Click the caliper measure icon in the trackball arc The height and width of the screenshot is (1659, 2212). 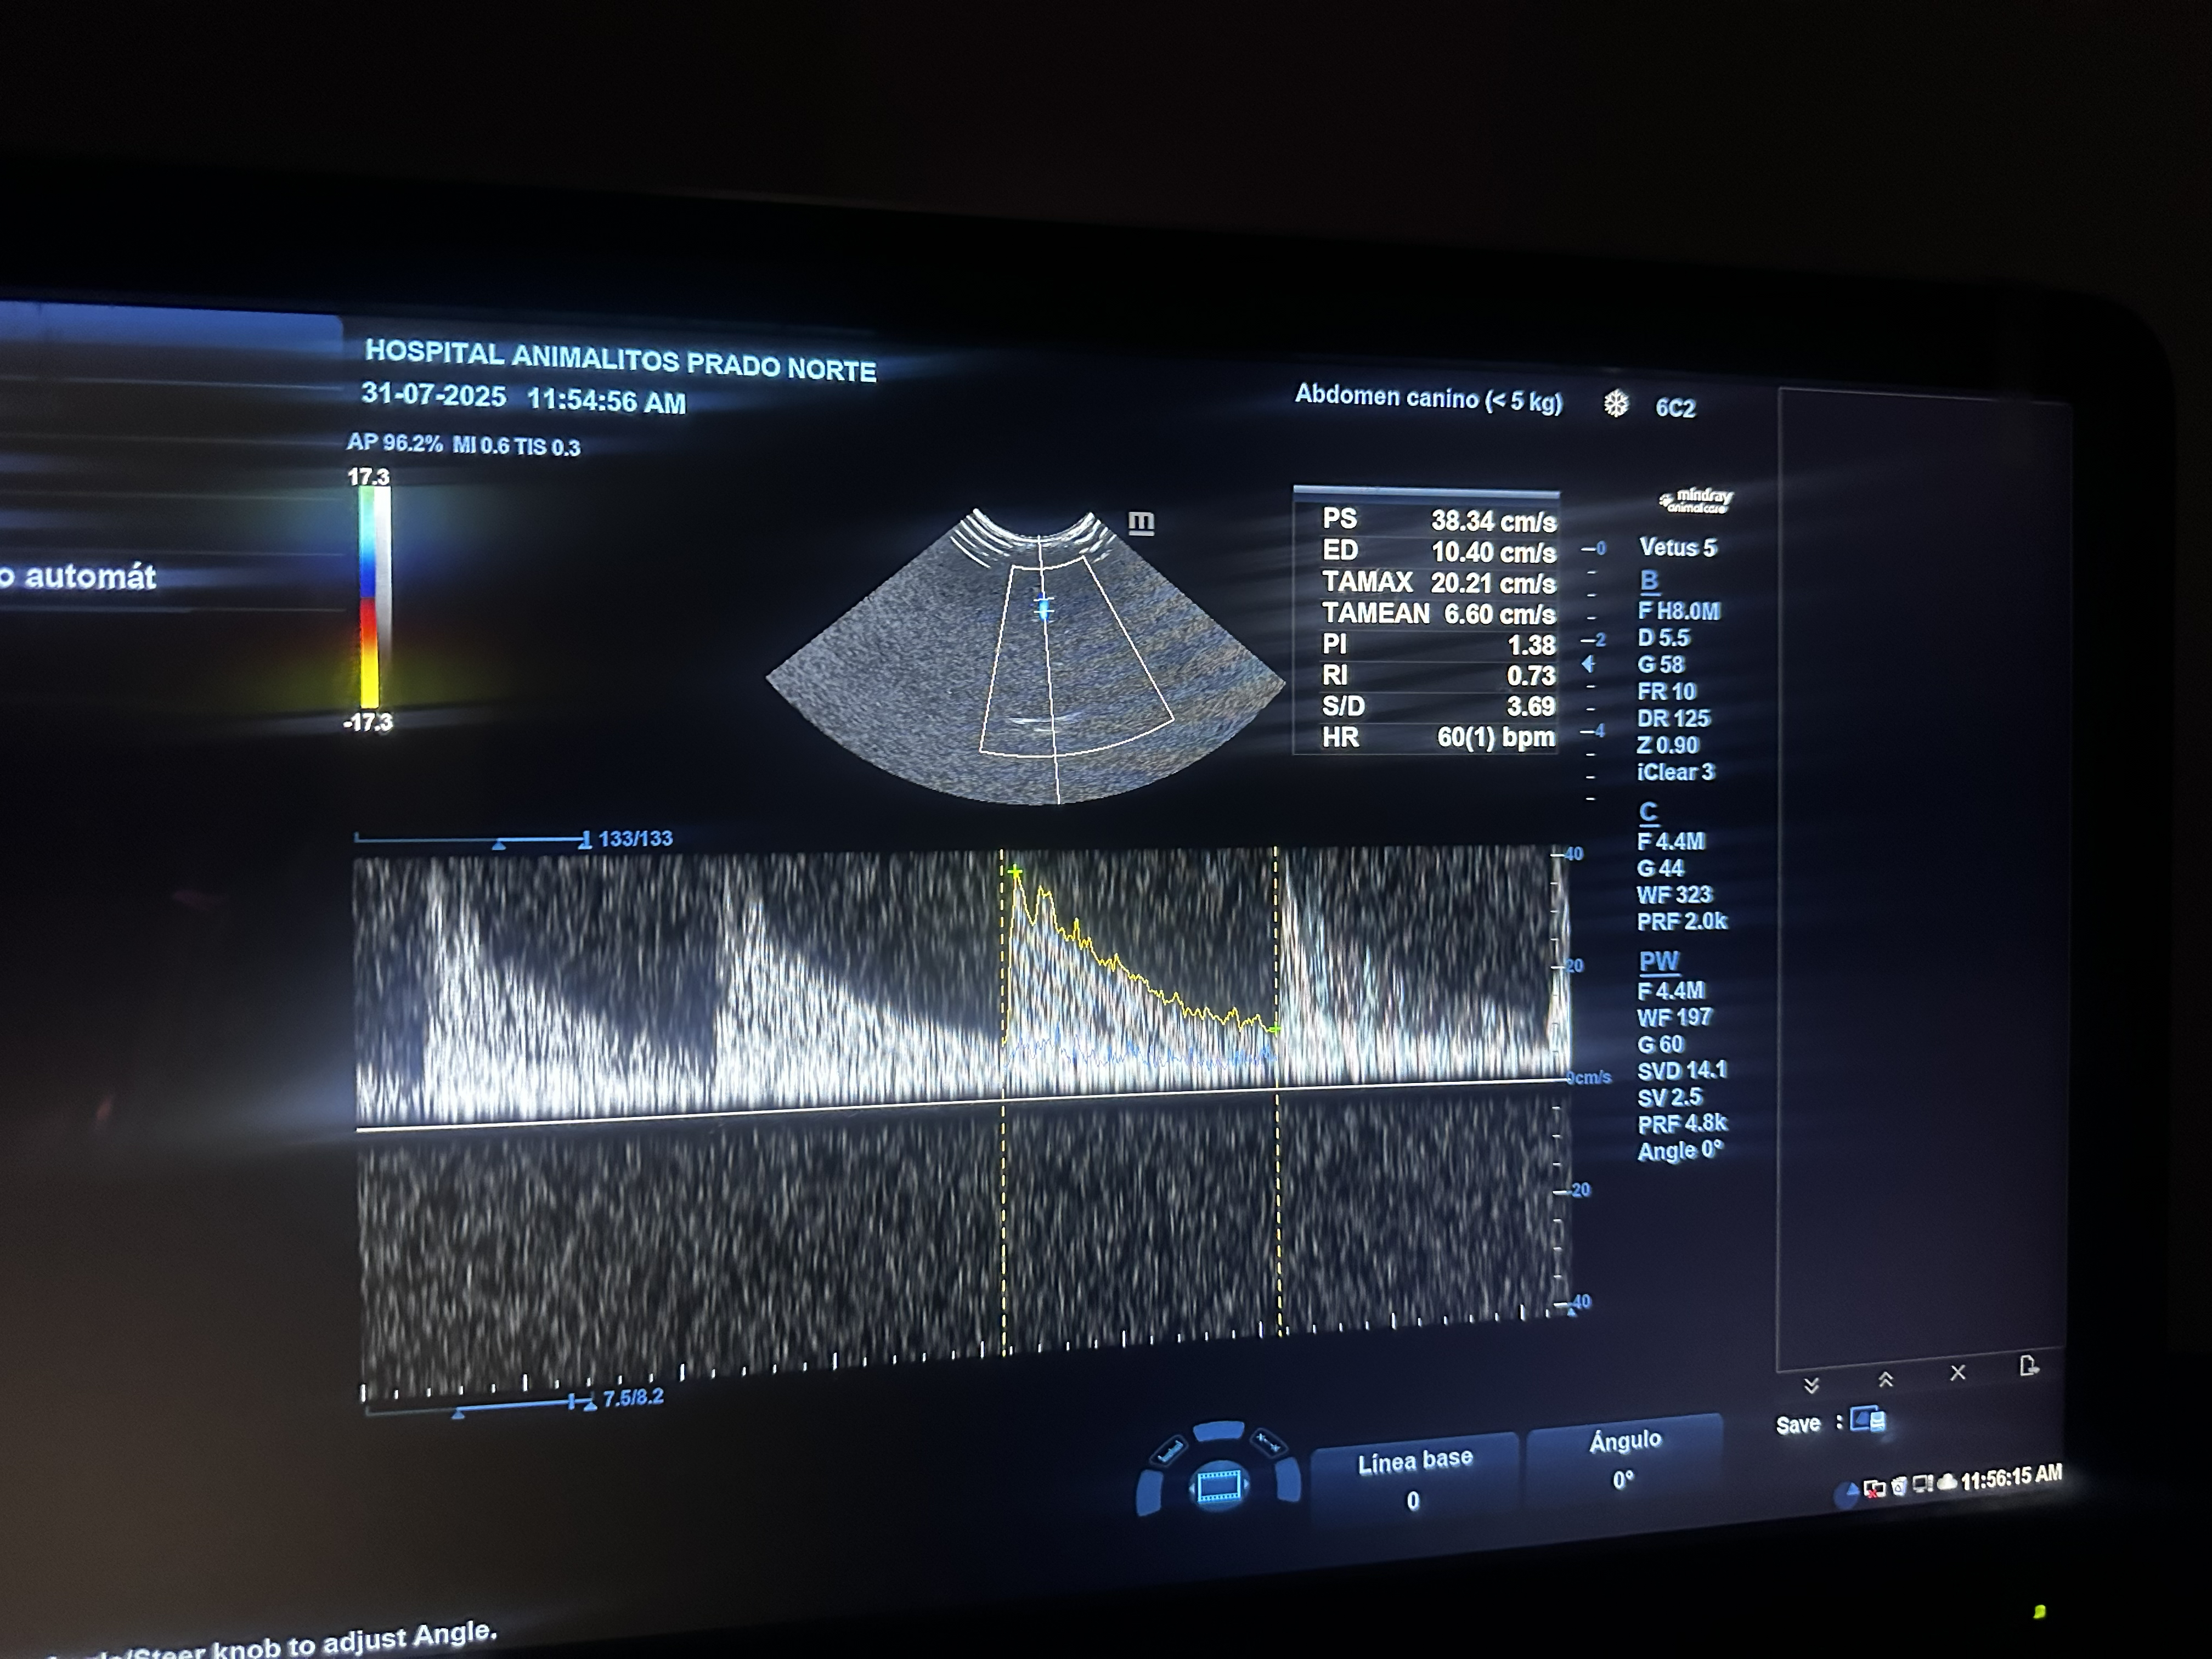point(1268,1442)
